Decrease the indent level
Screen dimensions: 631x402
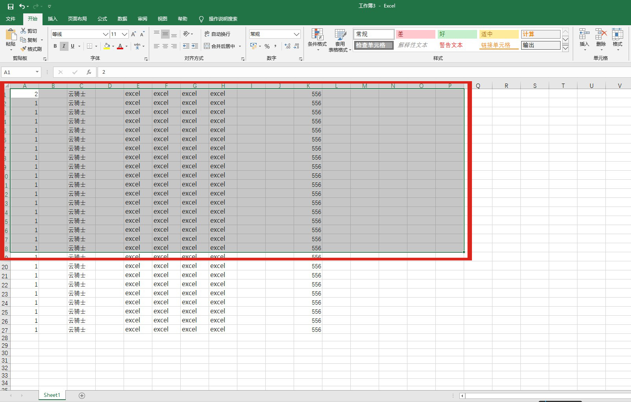coord(186,46)
